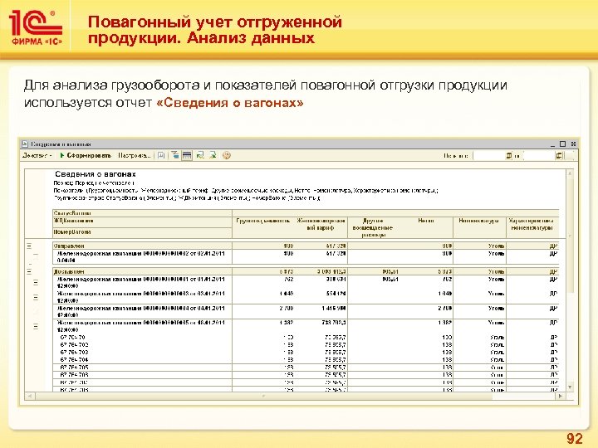This screenshot has width=598, height=448.
Task: Click the 1C firm logo on the slide
Action: pos(35,28)
